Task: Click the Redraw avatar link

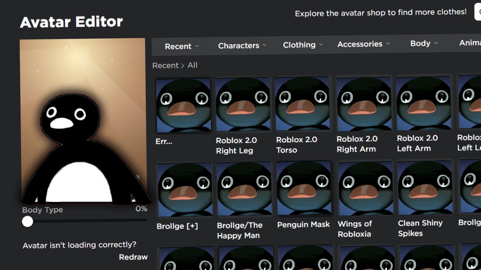Action: 133,257
